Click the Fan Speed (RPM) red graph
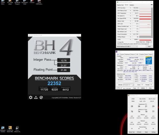Image resolution: width=159 pixels, height=135 pixels. click(145, 19)
